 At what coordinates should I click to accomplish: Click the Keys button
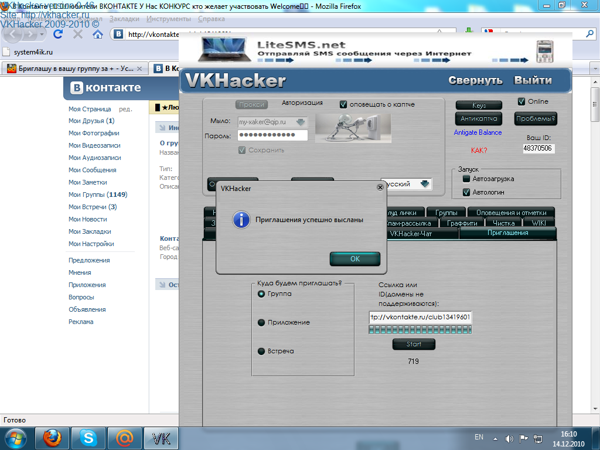pyautogui.click(x=479, y=105)
